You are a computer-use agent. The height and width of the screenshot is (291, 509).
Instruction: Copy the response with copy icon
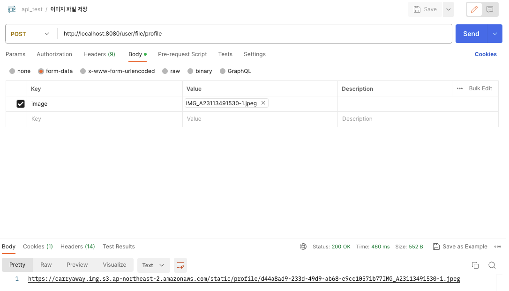475,265
